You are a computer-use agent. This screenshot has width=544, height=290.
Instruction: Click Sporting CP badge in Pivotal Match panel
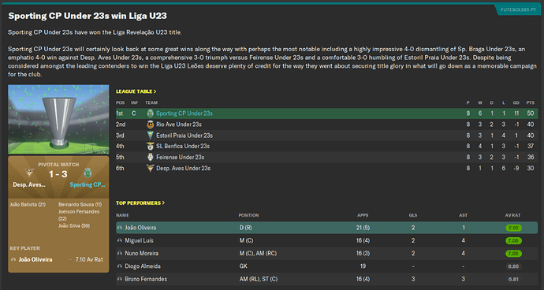[88, 173]
